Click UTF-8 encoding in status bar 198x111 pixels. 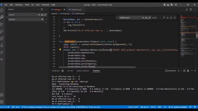153,107
